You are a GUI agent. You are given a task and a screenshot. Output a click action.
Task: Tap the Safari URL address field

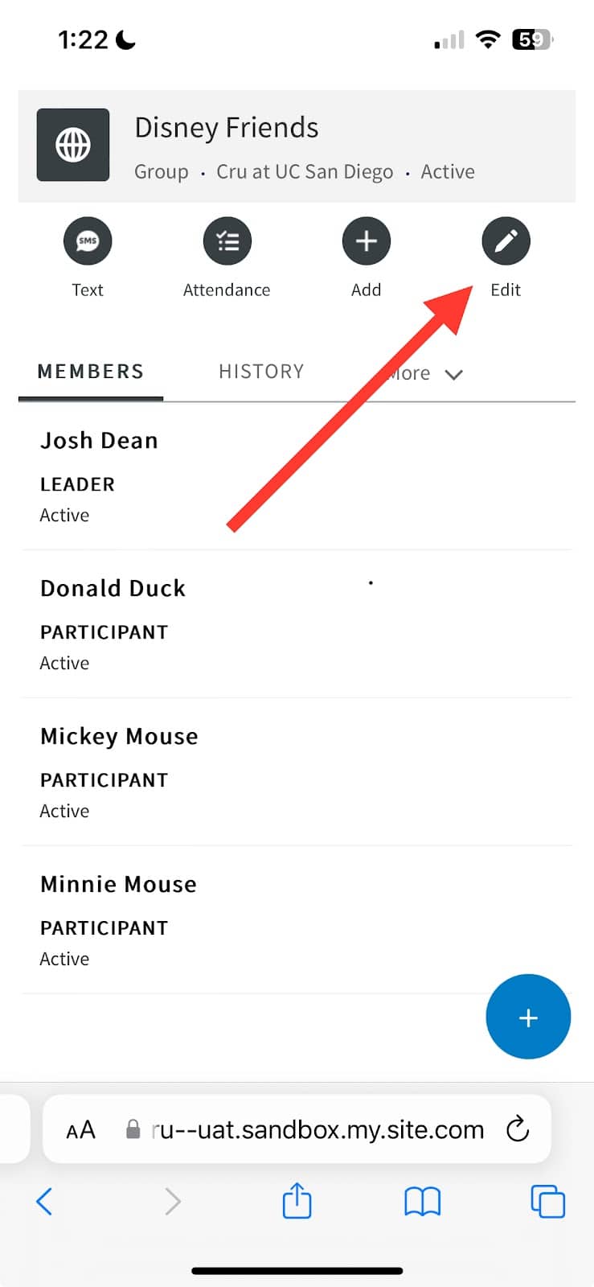coord(317,1130)
